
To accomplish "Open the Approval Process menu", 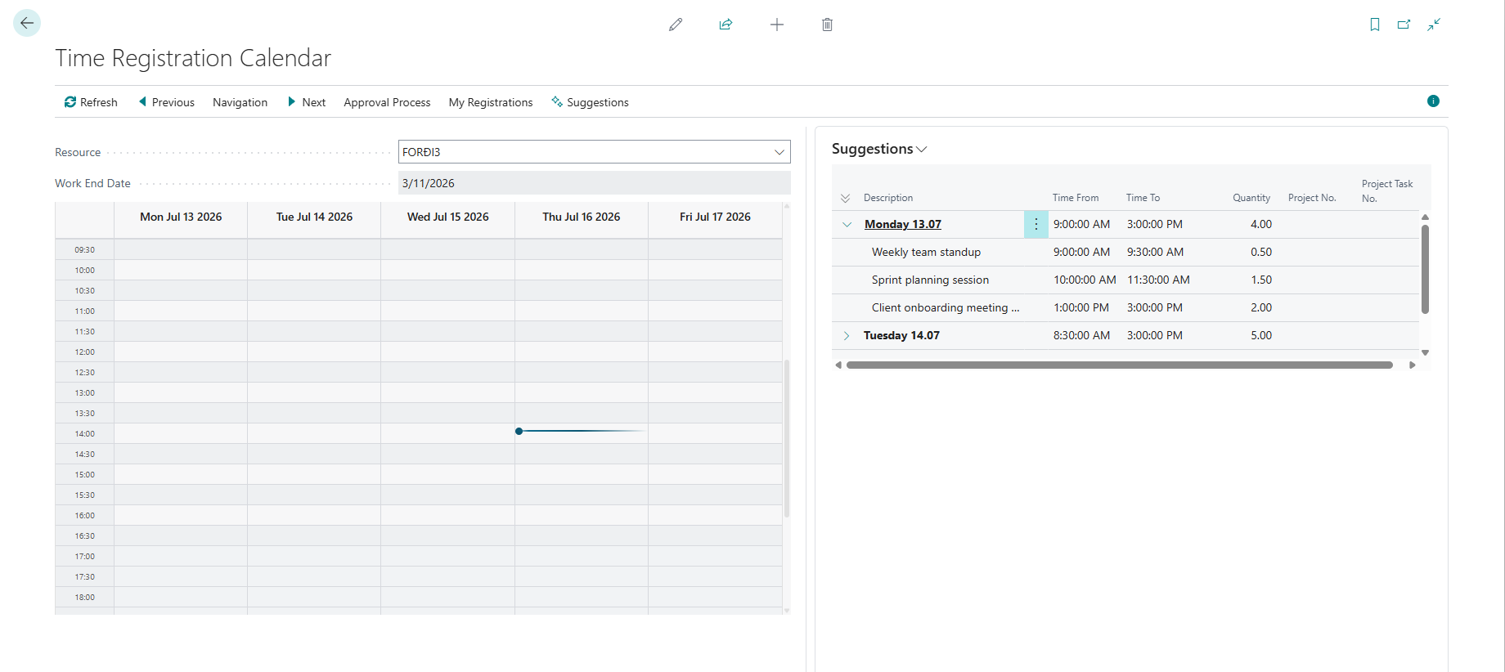I will (387, 102).
